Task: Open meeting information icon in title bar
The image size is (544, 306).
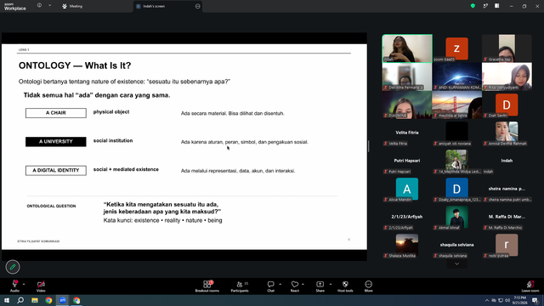Action: 39,5
